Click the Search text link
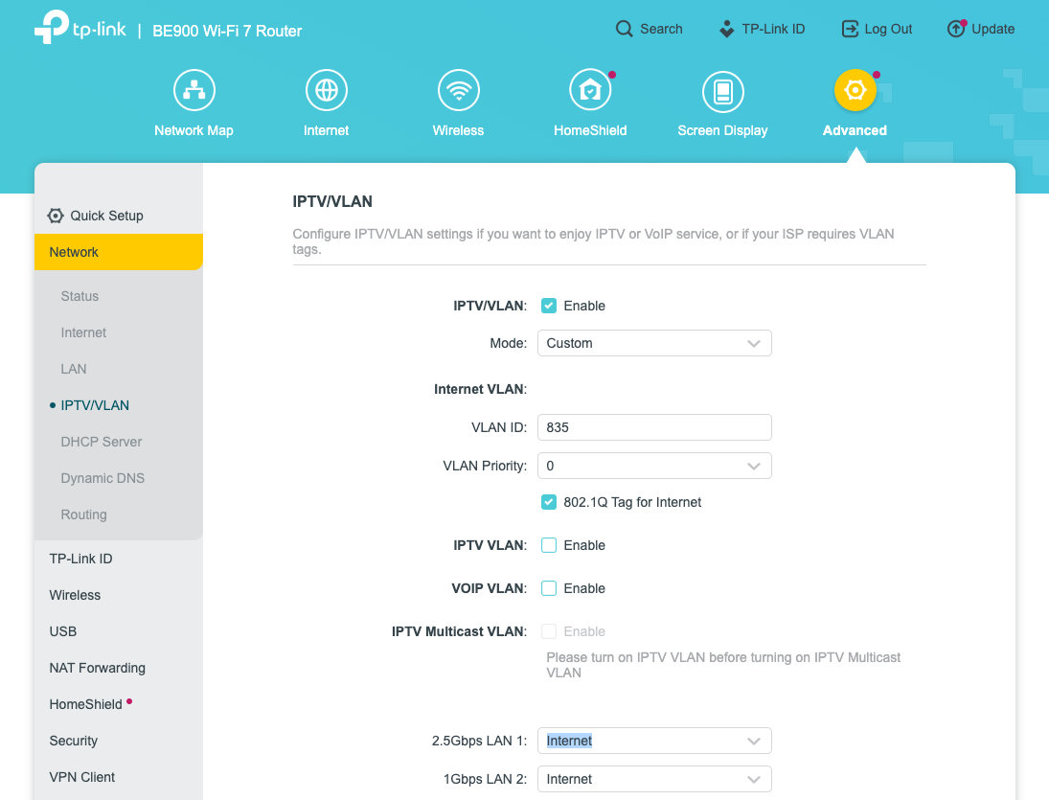 pos(661,29)
